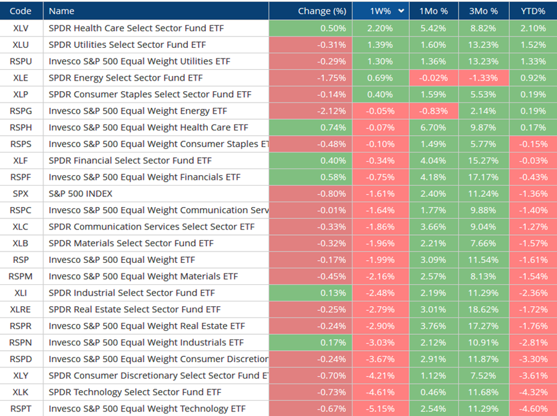
Task: Open Invesco Equal Weight Financials ETF name
Action: click(145, 177)
